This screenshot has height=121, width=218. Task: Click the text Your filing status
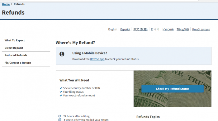point(73,92)
